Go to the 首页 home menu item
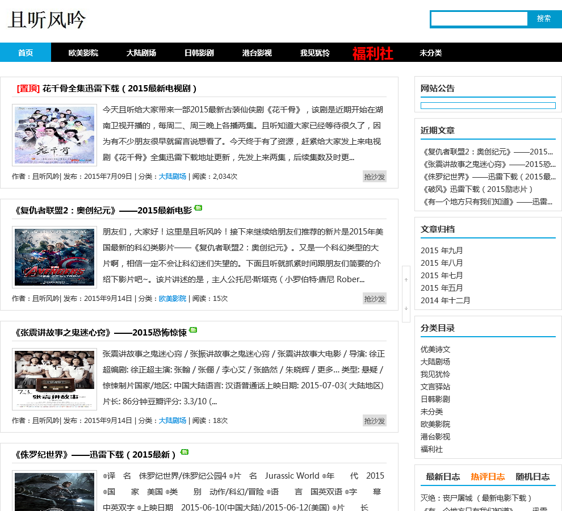 tap(26, 53)
